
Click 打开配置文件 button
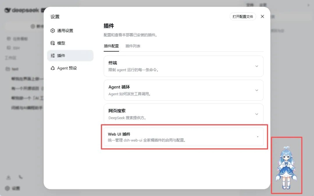[x=243, y=17]
